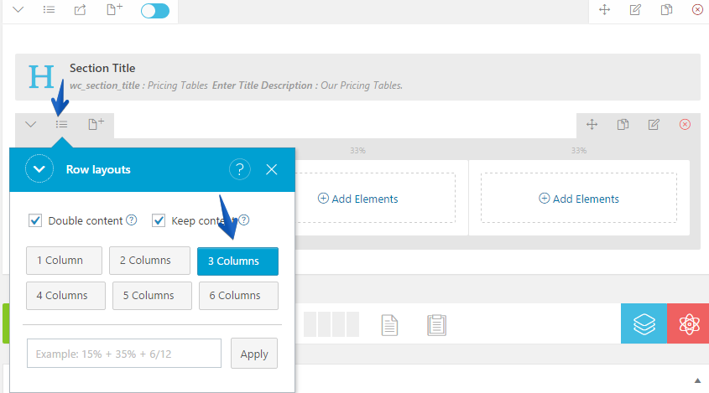Click the add page icon in inner row toolbar
Image resolution: width=709 pixels, height=393 pixels.
coord(96,124)
